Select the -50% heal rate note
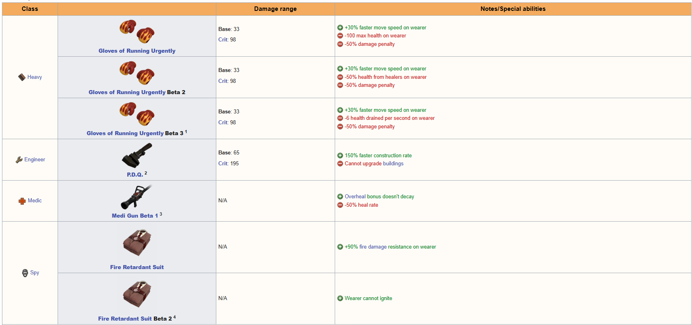This screenshot has width=692, height=325. coord(361,205)
